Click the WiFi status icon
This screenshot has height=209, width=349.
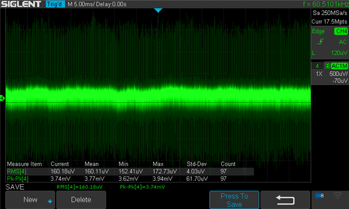338,196
